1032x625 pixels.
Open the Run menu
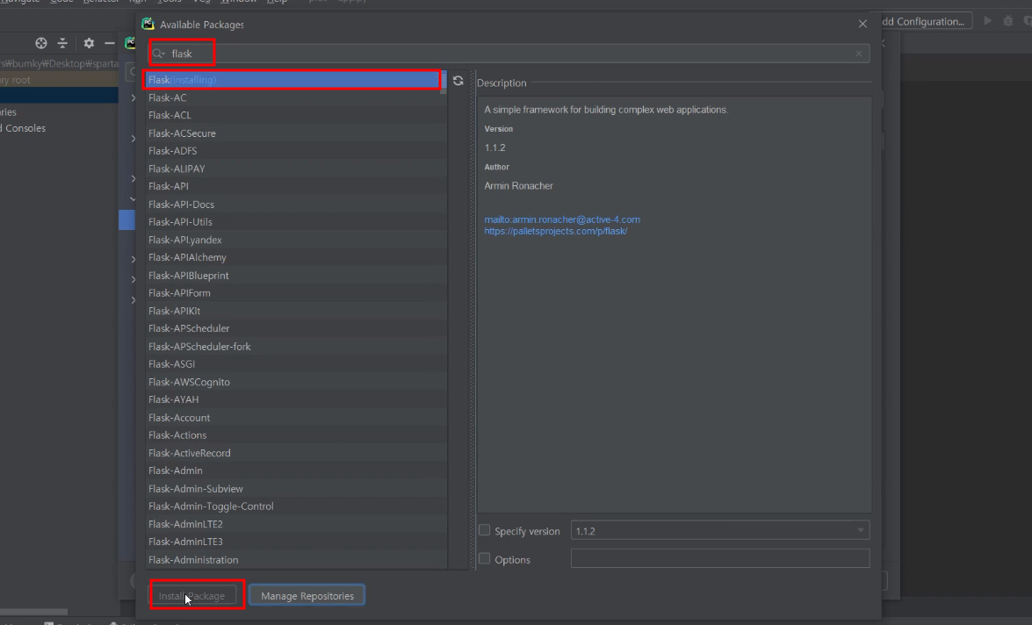(x=138, y=1)
